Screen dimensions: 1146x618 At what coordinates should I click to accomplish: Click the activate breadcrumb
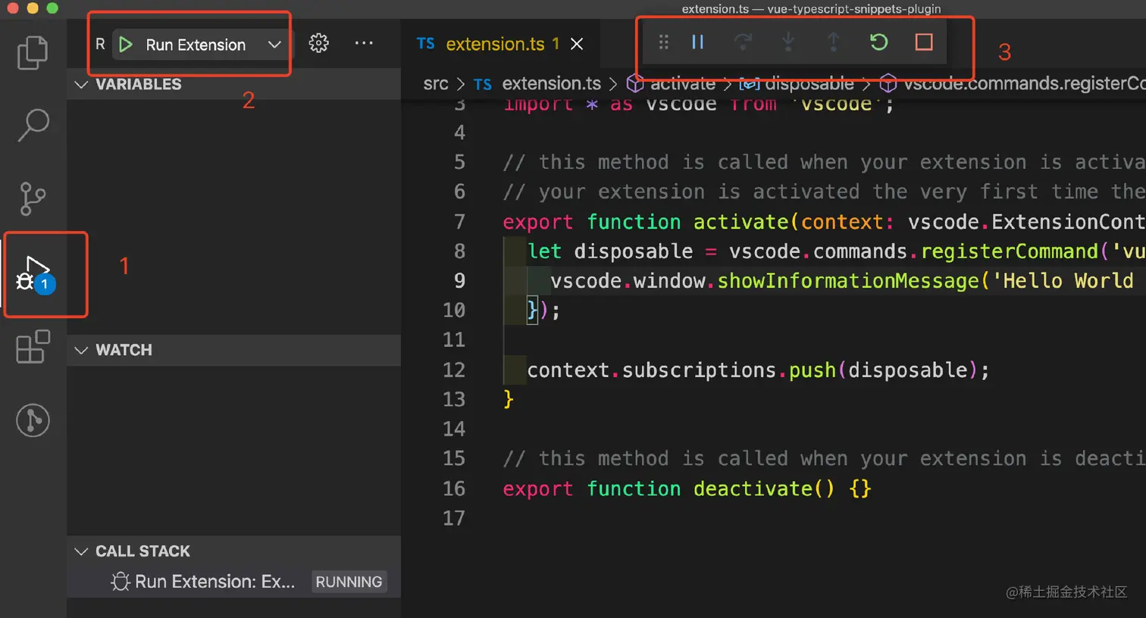coord(682,83)
